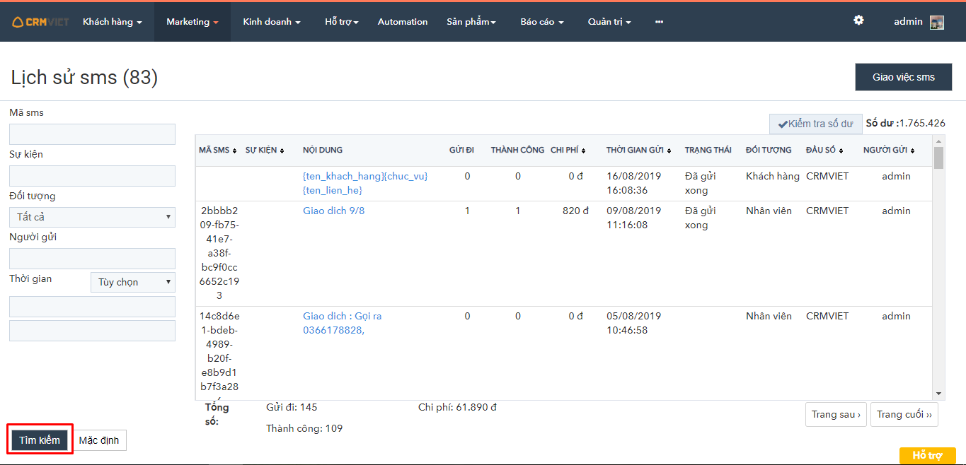Screen dimensions: 966x465
Task: Sort by MÃ SMS column arrows
Action: tap(234, 151)
